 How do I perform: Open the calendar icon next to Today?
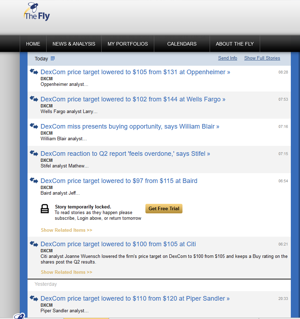(x=53, y=59)
